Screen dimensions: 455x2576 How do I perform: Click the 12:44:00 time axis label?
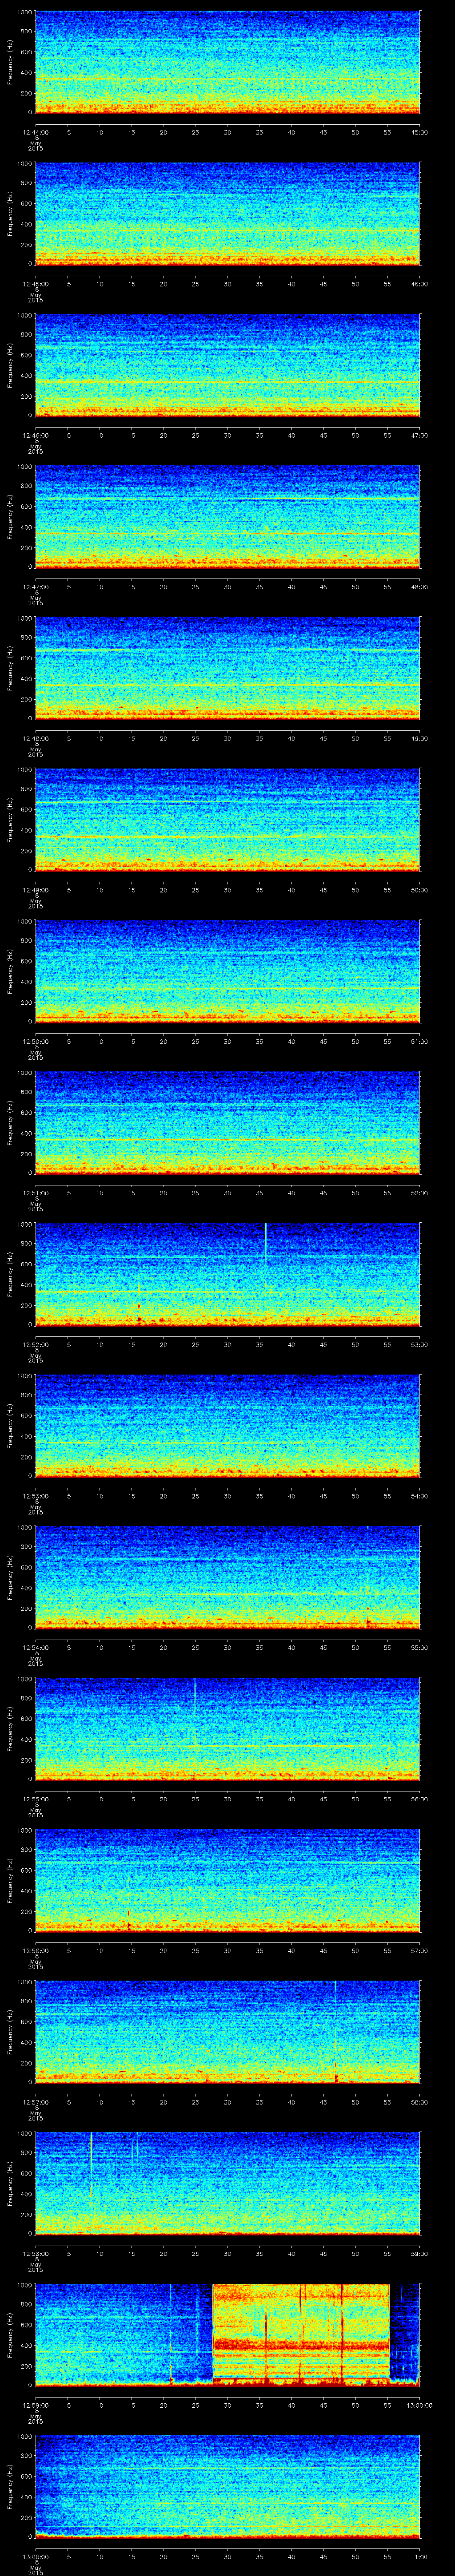(x=35, y=131)
